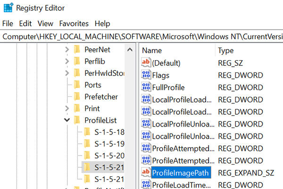283x189 pixels.
Task: Select the PeerNet key label
Action: [x=97, y=50]
